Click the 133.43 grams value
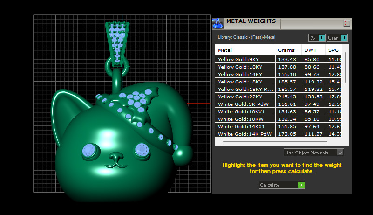This screenshot has width=373, height=215. [287, 60]
